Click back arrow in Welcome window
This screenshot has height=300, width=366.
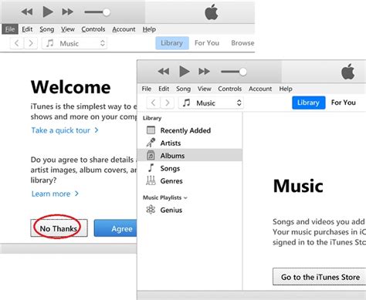click(17, 43)
